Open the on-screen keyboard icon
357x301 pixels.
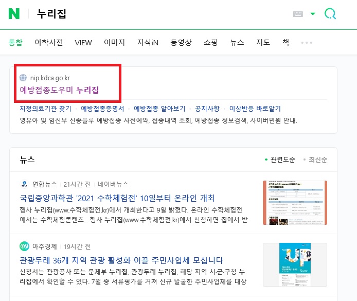point(298,14)
